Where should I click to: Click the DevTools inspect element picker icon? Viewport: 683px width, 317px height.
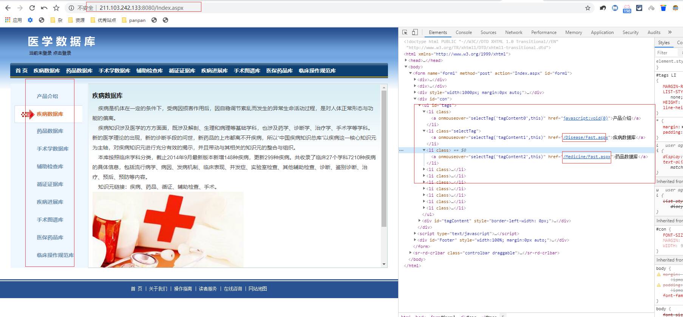(x=405, y=32)
